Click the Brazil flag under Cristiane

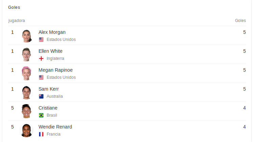pos(41,115)
